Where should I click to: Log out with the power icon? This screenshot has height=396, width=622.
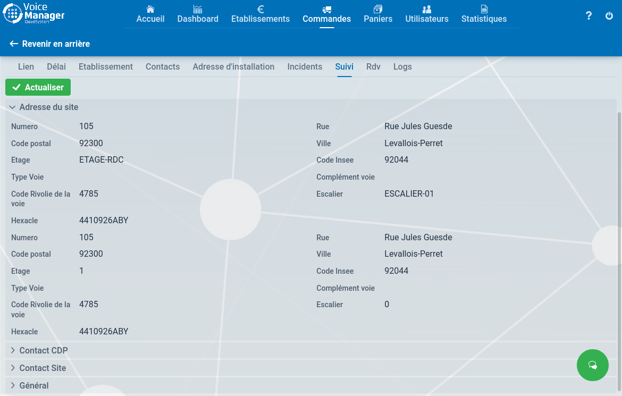coord(609,15)
